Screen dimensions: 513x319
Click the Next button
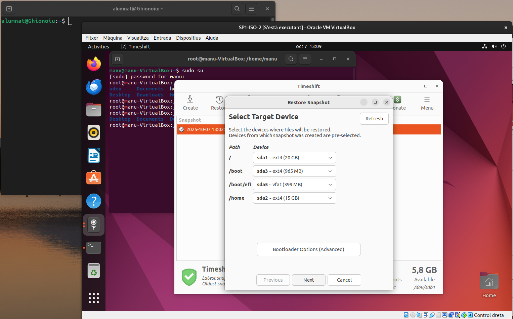pyautogui.click(x=308, y=280)
